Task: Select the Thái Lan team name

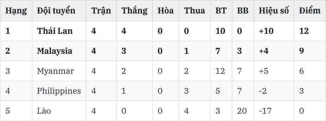Action: tap(55, 31)
